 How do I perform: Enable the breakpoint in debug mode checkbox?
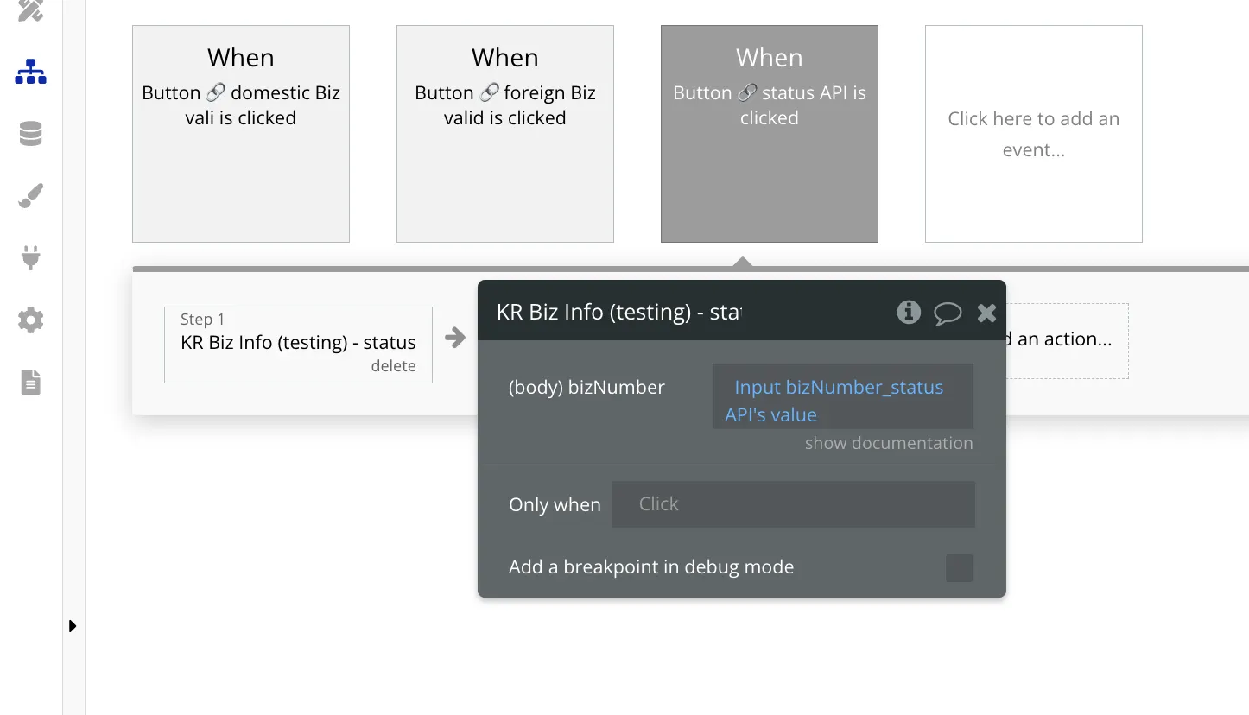pyautogui.click(x=959, y=568)
